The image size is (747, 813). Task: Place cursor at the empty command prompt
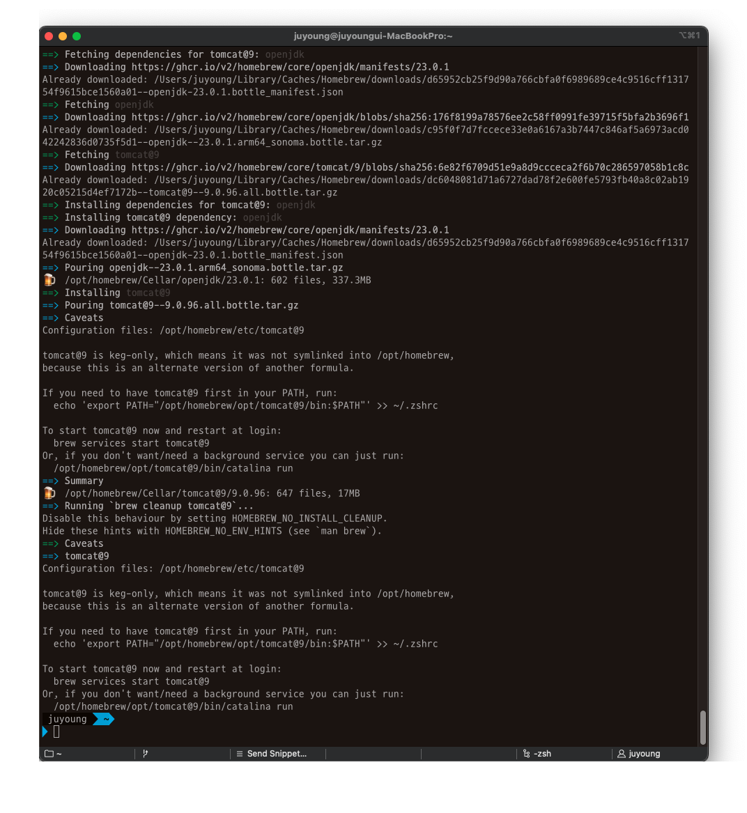[x=56, y=731]
